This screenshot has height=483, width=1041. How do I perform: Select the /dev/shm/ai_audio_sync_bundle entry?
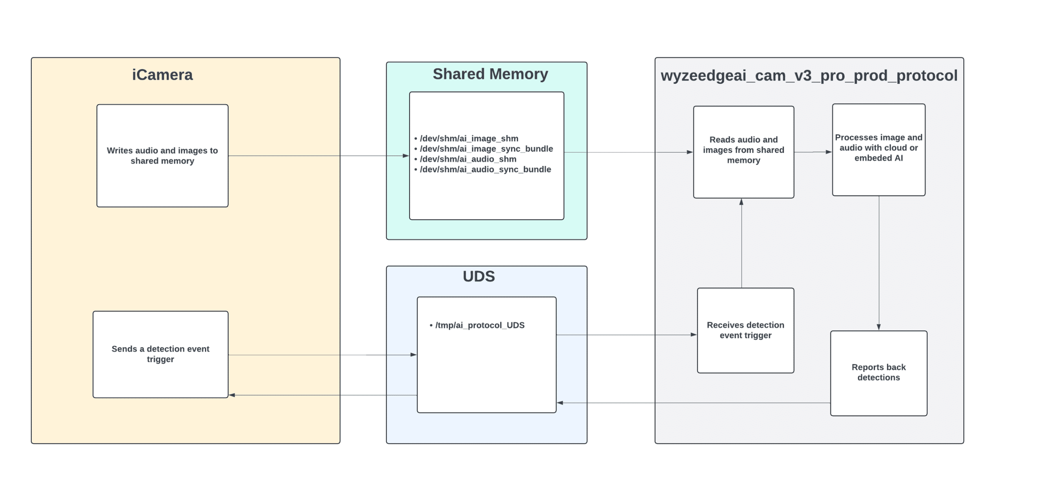tap(485, 169)
